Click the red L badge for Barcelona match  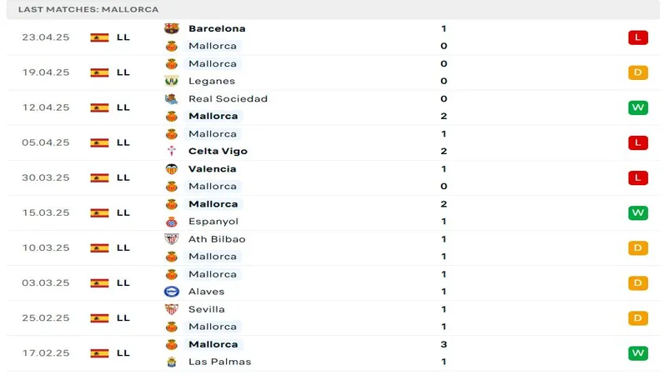(638, 37)
